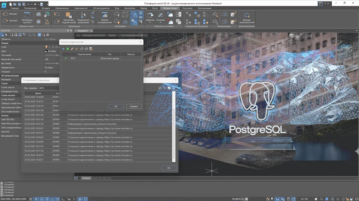
Task: Open the 3D-инструменты ribbon tab
Action: coord(101,8)
